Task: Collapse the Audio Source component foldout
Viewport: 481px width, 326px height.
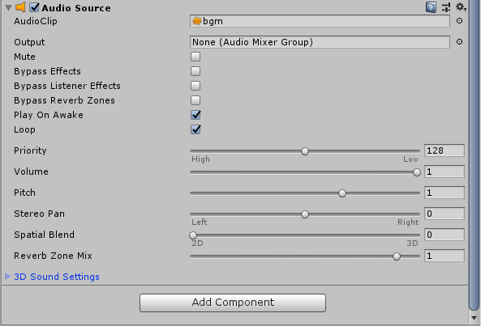Action: (9, 7)
